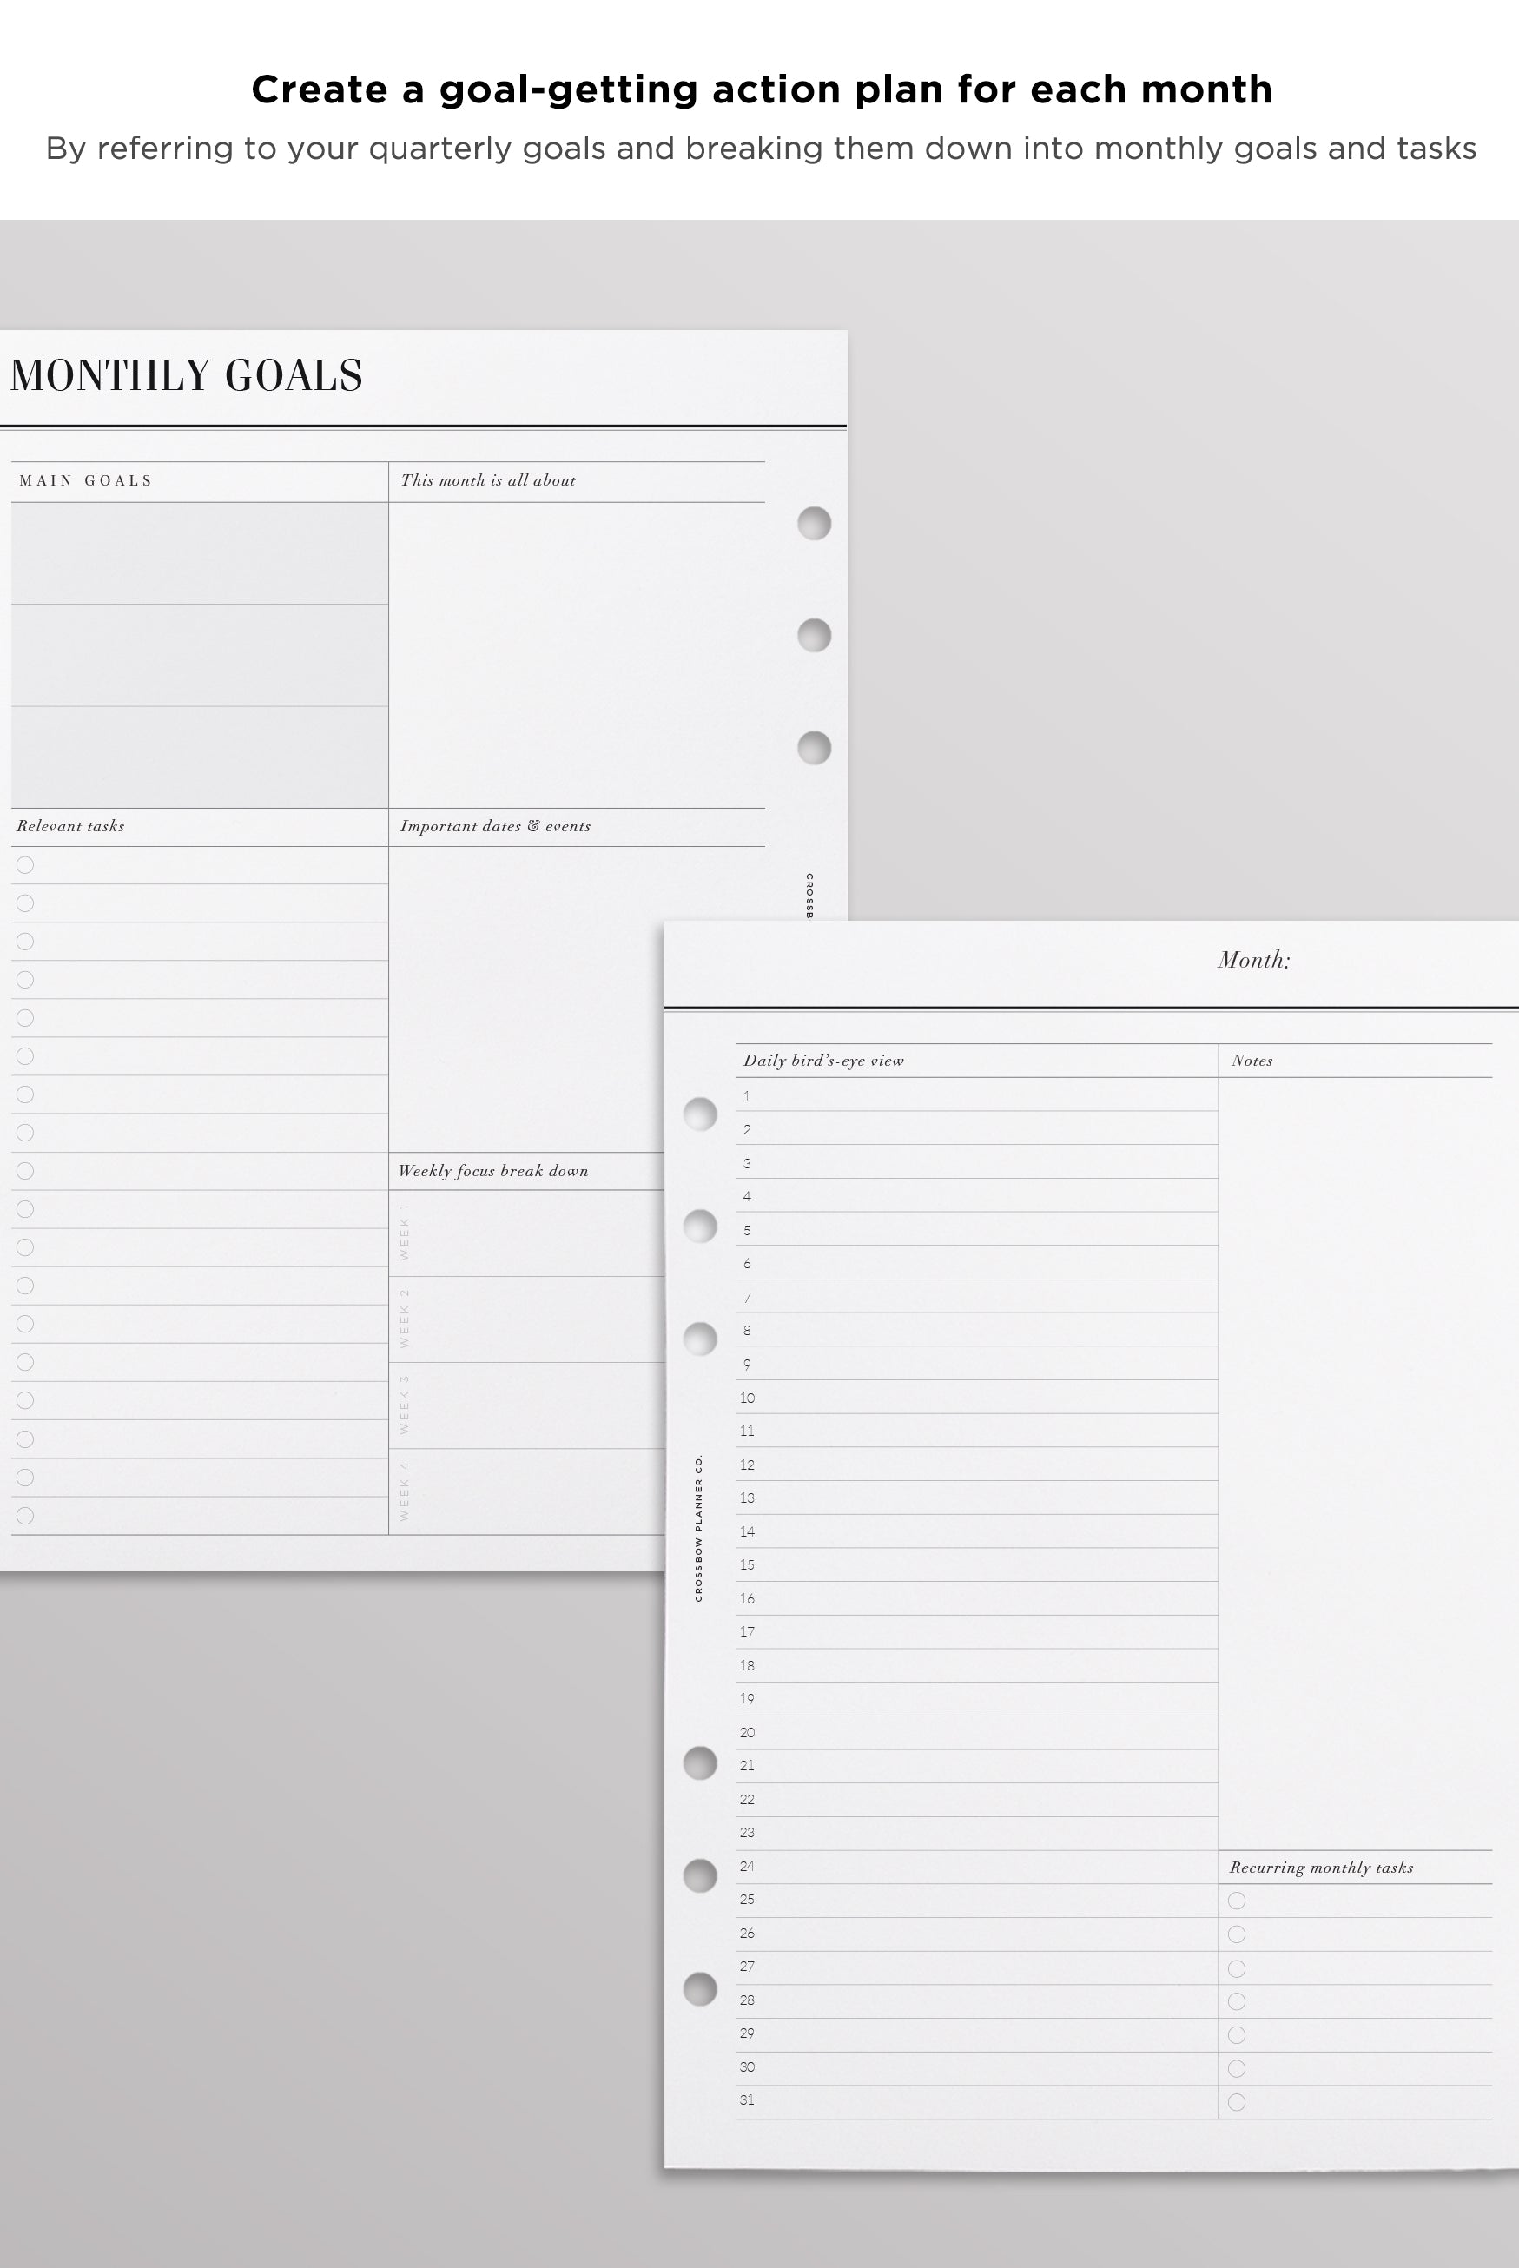The width and height of the screenshot is (1519, 2268).
Task: Click the top punch hole on the Month page
Action: coord(699,1114)
